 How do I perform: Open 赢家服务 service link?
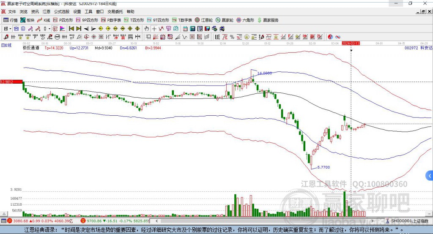268,20
